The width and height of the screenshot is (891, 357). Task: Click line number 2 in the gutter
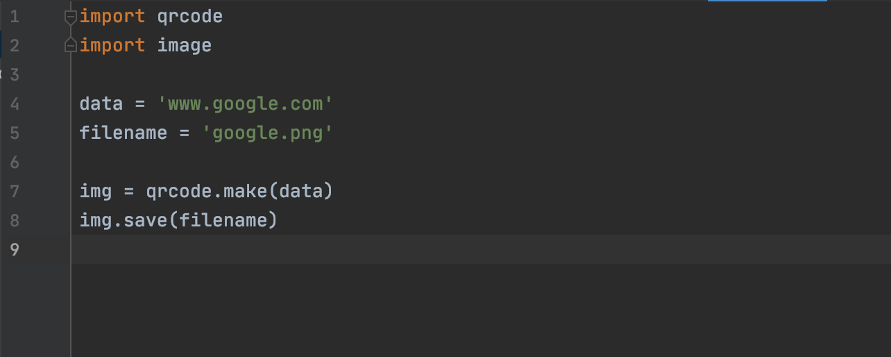15,46
